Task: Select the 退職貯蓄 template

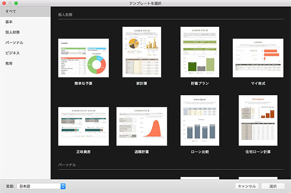Action: tap(142, 127)
